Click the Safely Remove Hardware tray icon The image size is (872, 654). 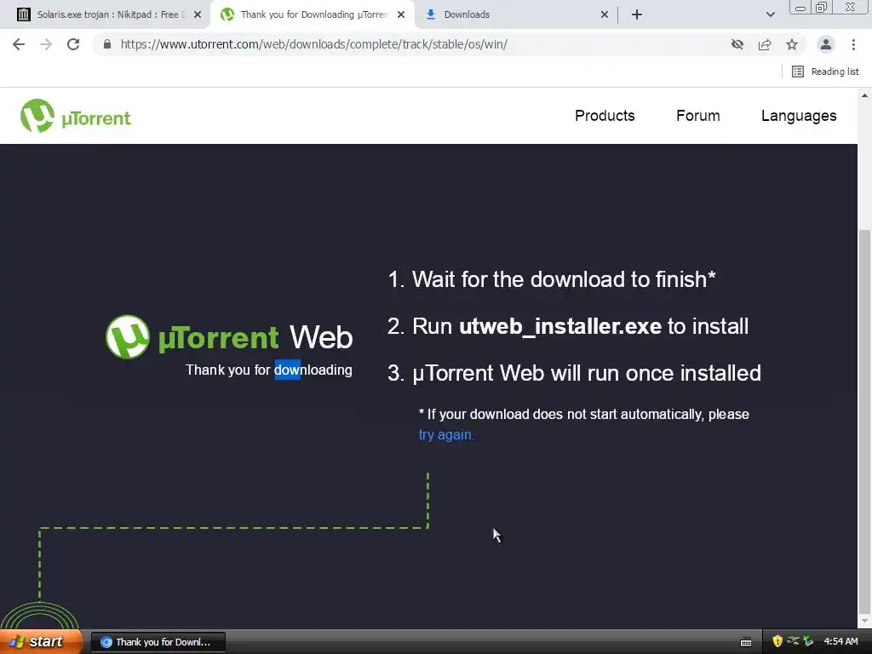pyautogui.click(x=808, y=642)
